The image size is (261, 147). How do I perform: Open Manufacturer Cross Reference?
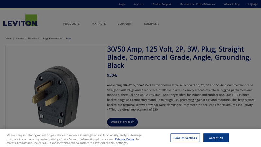click(x=197, y=4)
